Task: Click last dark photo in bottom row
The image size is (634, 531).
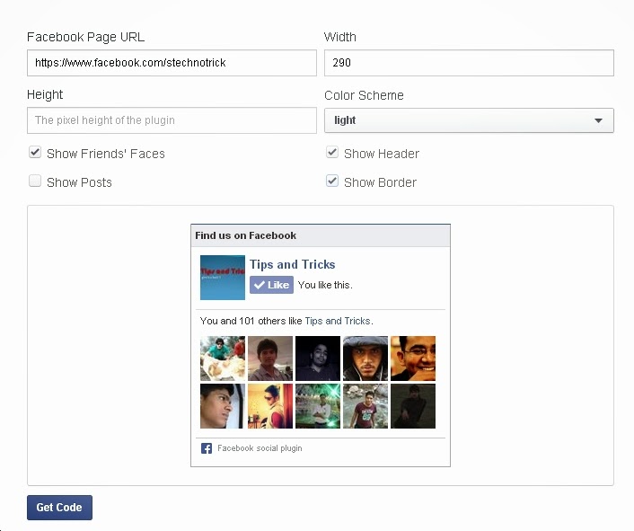Action: point(413,406)
